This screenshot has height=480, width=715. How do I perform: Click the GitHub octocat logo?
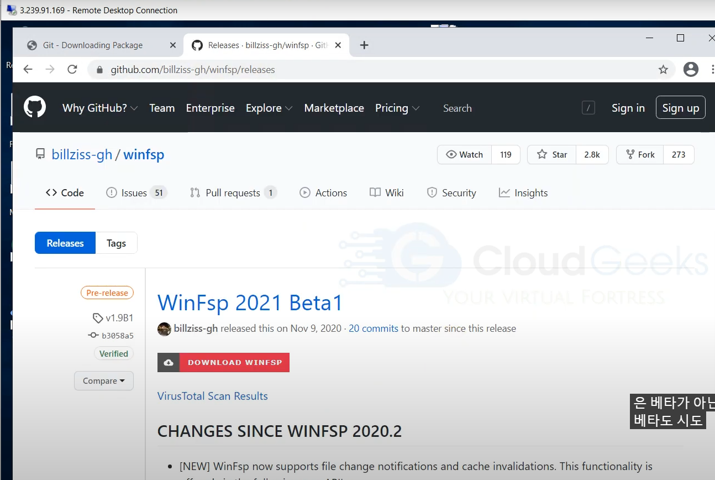(x=35, y=106)
